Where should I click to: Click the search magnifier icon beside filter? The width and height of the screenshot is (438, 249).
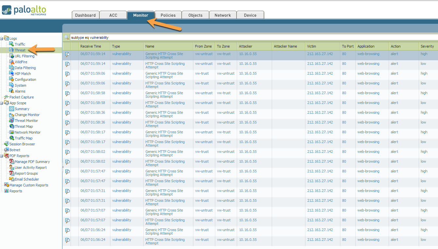click(66, 37)
